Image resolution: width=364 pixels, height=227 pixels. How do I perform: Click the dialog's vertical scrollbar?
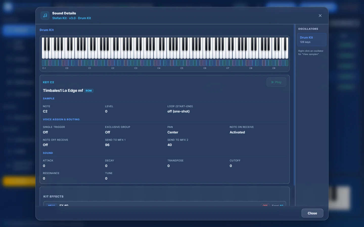[294, 105]
